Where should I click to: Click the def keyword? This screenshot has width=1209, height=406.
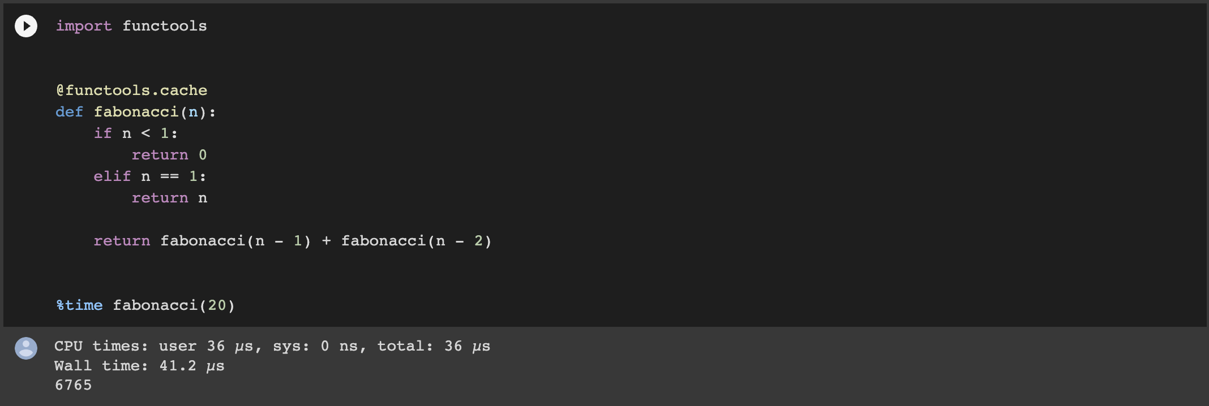pos(70,112)
